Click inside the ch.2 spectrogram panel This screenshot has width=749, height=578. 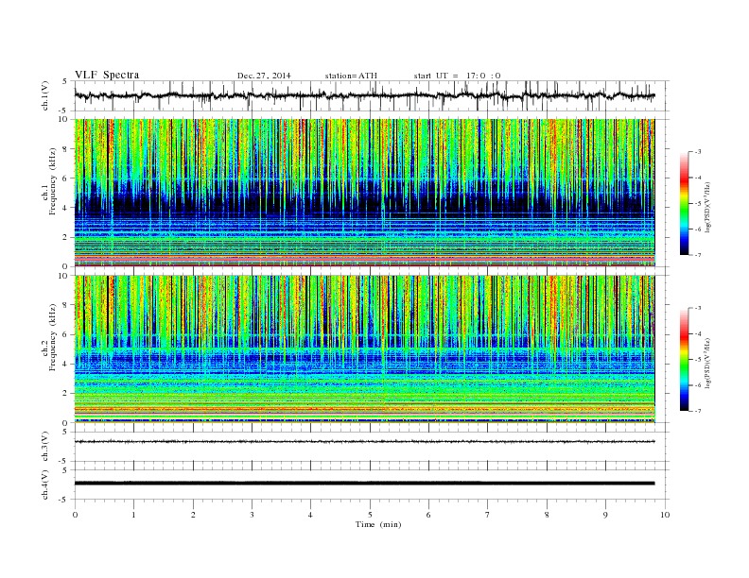click(x=365, y=349)
